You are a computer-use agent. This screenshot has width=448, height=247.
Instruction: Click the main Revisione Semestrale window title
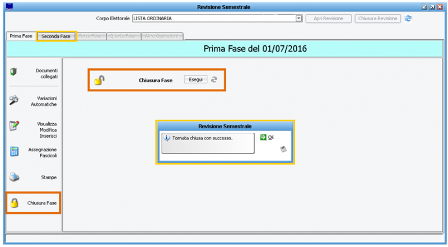click(x=223, y=7)
